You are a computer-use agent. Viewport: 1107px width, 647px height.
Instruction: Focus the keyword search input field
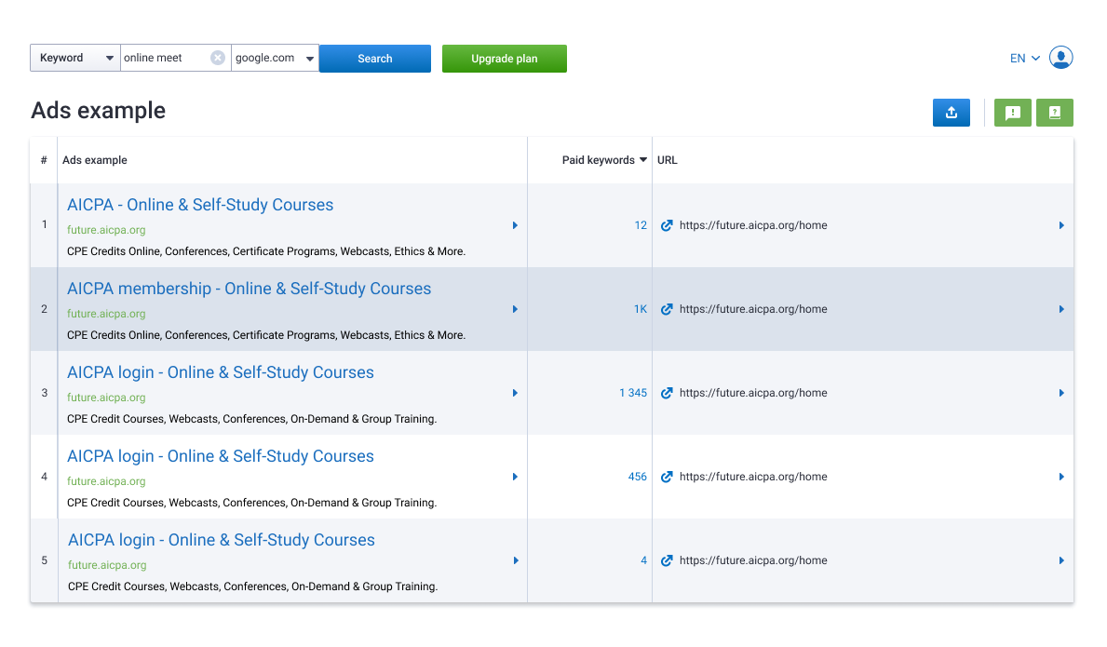tap(164, 58)
